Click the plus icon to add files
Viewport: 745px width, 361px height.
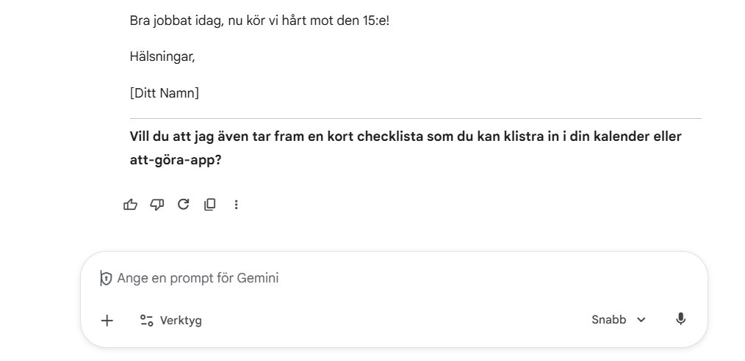107,320
